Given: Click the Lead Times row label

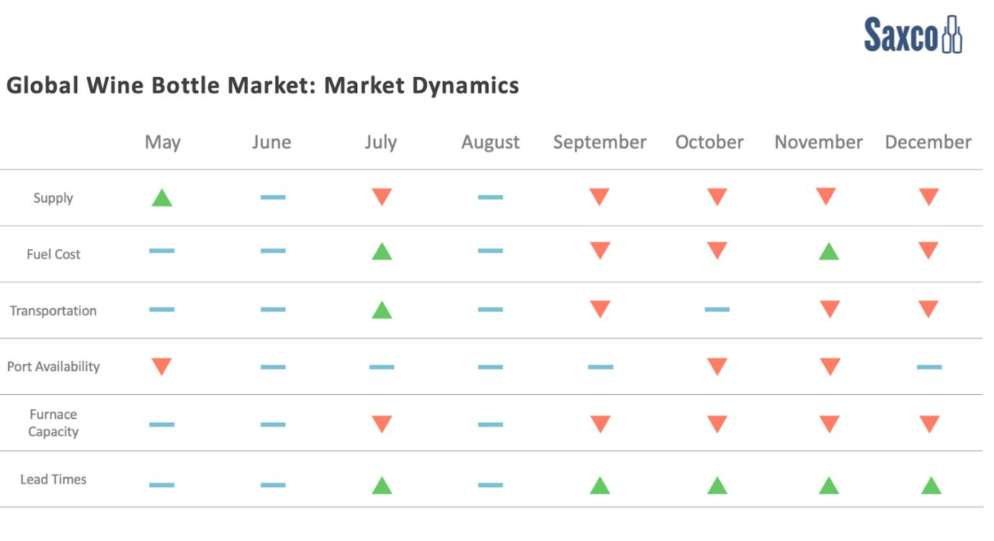Looking at the screenshot, I should [53, 480].
